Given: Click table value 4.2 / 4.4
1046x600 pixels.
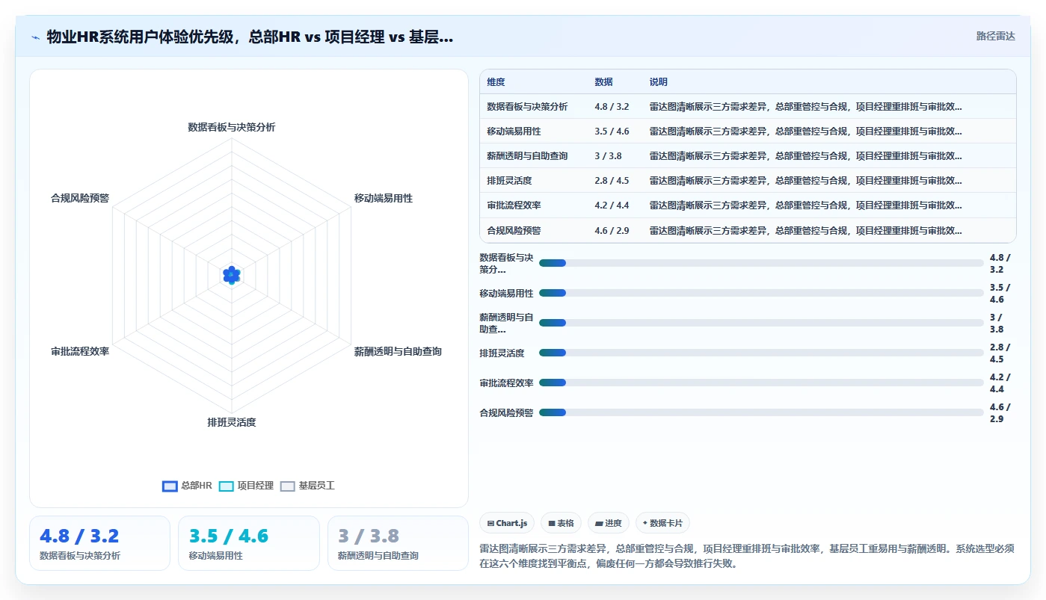Looking at the screenshot, I should [612, 205].
